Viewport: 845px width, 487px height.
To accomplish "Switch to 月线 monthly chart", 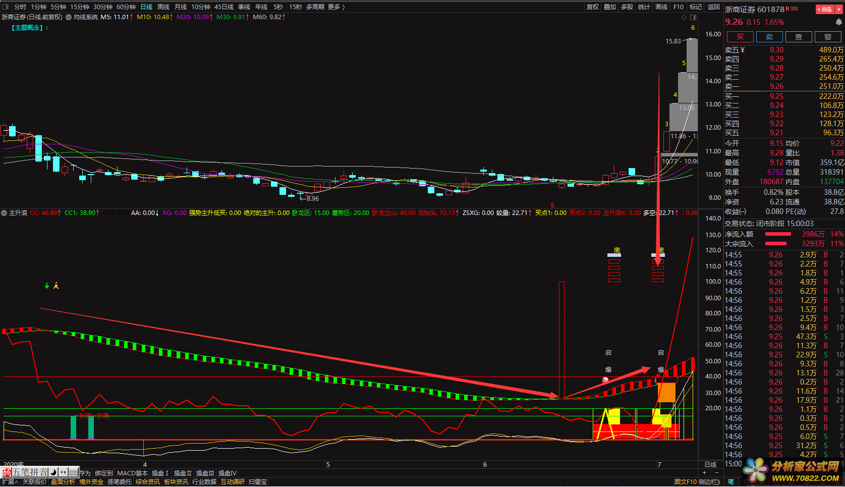I will (x=181, y=7).
